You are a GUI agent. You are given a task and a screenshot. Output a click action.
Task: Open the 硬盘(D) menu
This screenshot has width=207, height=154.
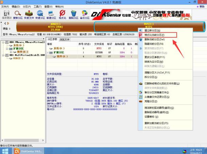pyautogui.click(x=16, y=6)
